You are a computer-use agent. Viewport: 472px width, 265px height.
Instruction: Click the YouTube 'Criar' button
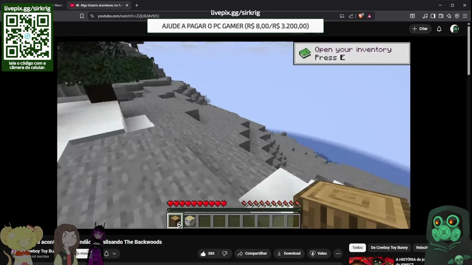(420, 29)
